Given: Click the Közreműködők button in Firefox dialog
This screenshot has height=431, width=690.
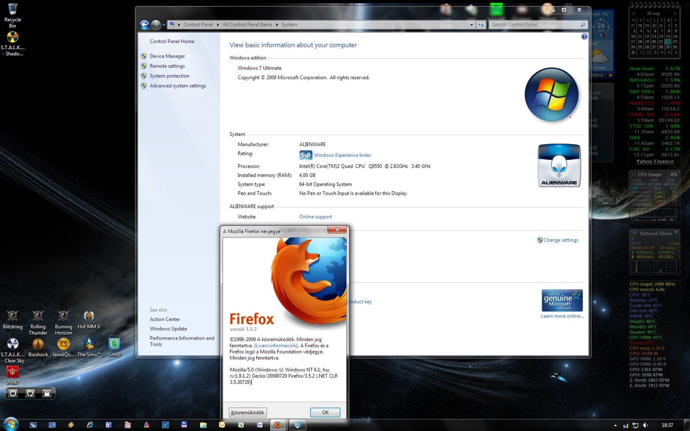Looking at the screenshot, I should click(248, 412).
